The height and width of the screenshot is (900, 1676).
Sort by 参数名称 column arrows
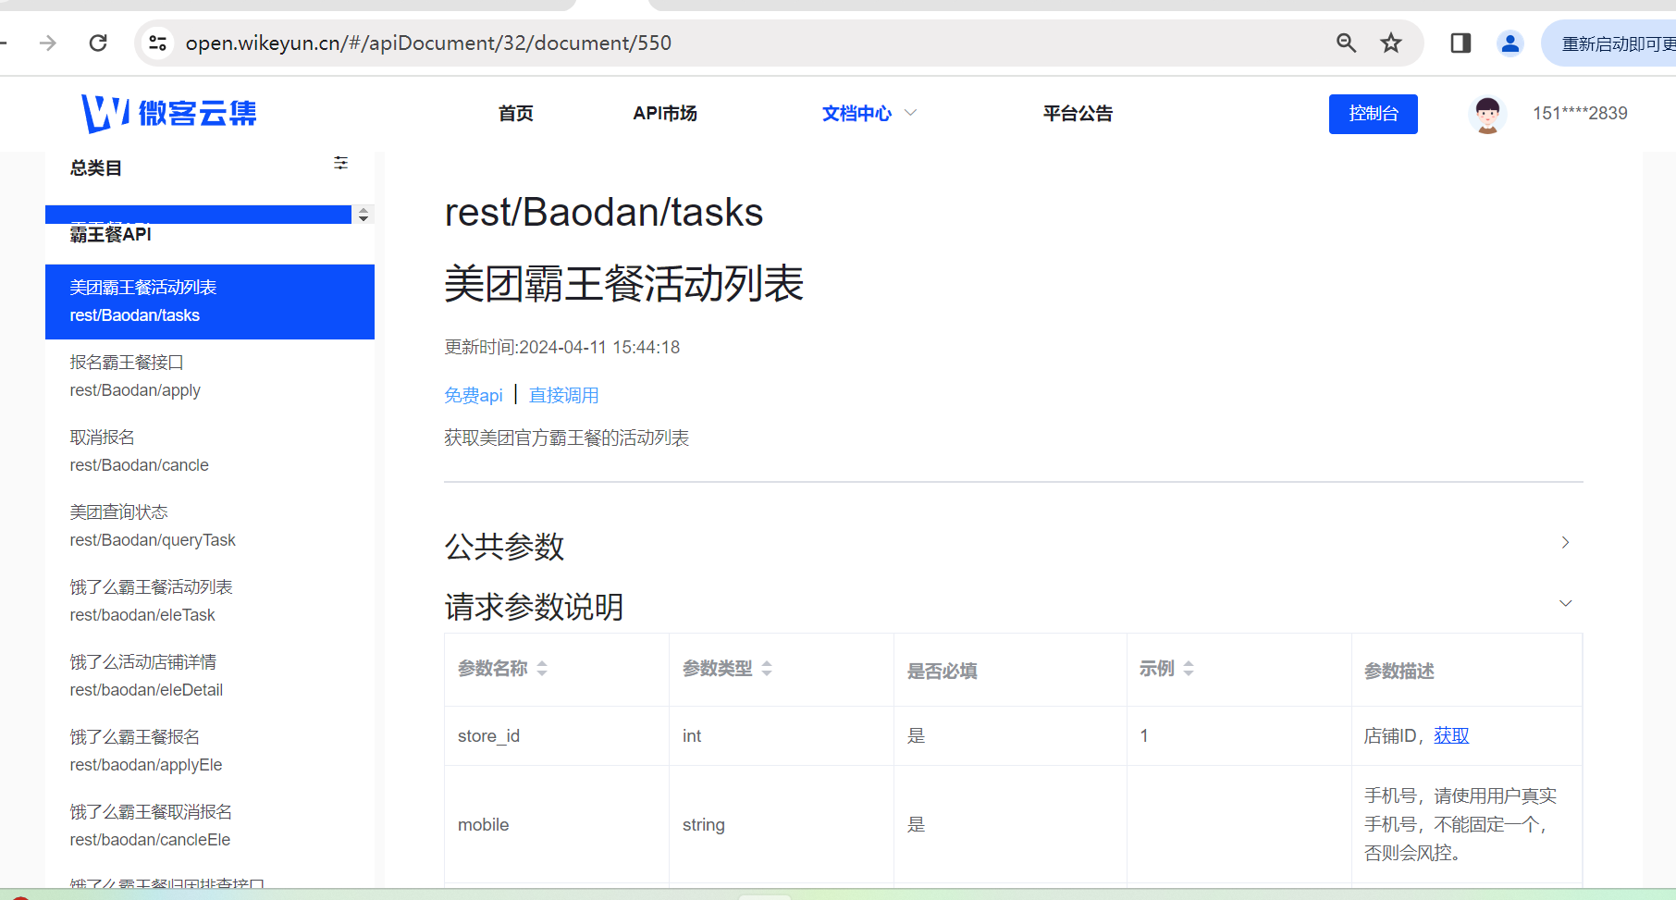[x=542, y=668]
